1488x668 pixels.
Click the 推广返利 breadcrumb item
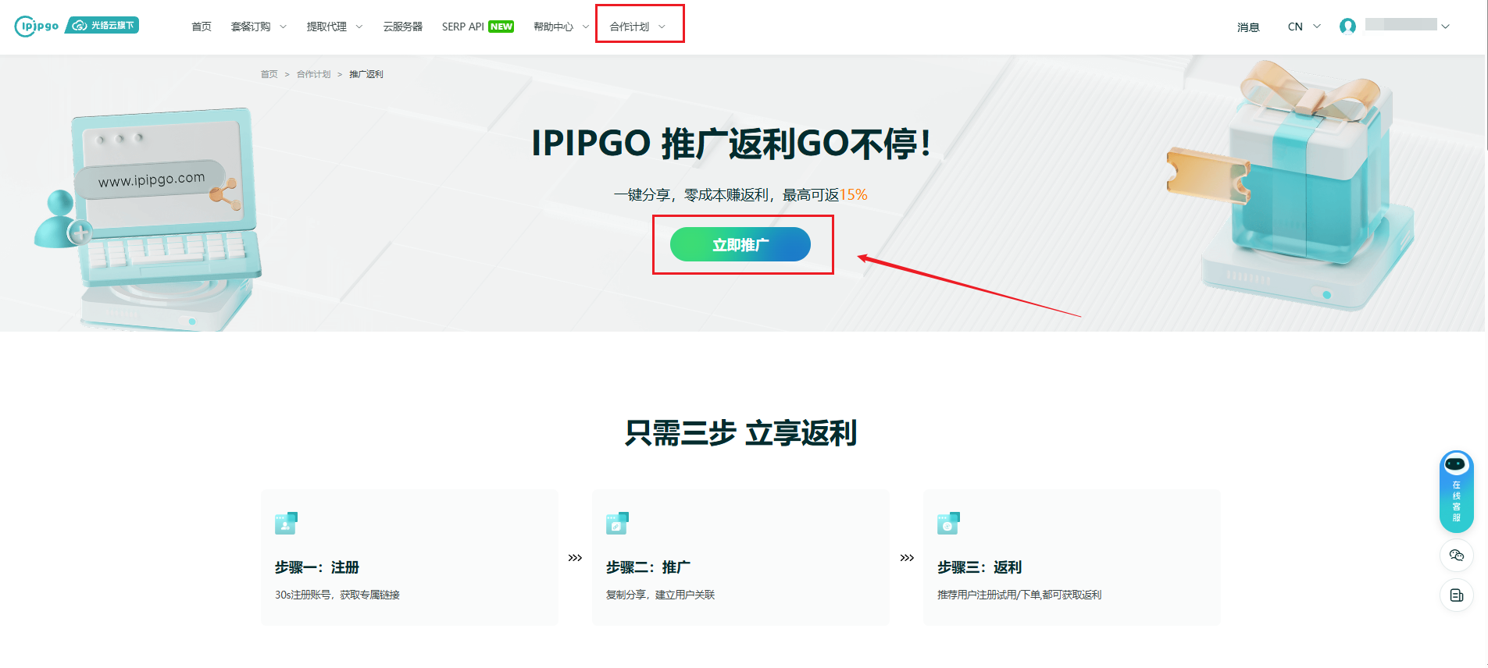point(366,74)
